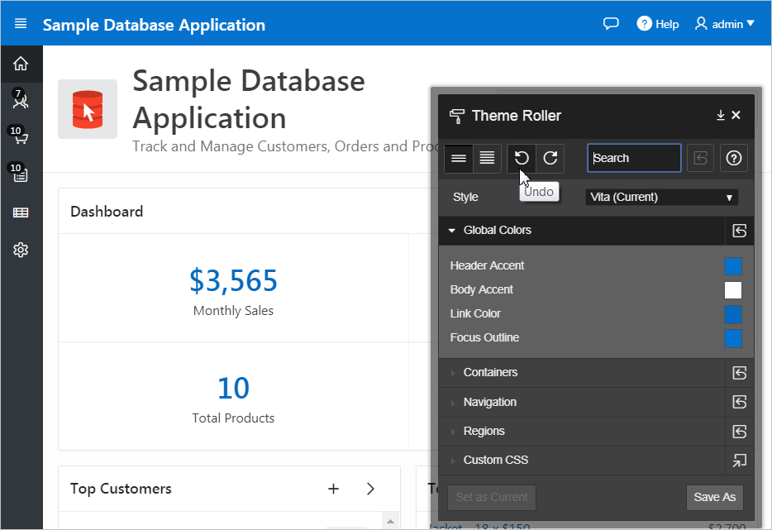
Task: Expand the Navigation section
Action: point(489,403)
